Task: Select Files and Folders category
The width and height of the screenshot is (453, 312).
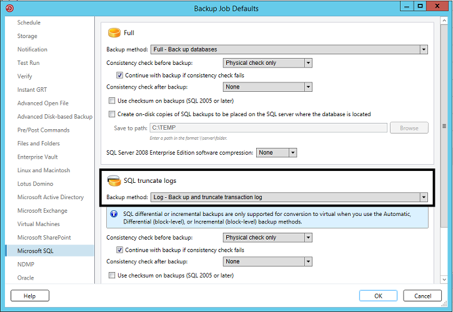Action: point(38,144)
